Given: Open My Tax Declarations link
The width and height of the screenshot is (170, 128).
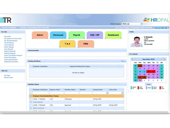Looking at the screenshot, I should point(11,41).
